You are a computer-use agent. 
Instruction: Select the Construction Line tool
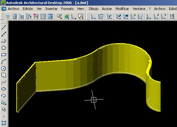(4, 34)
